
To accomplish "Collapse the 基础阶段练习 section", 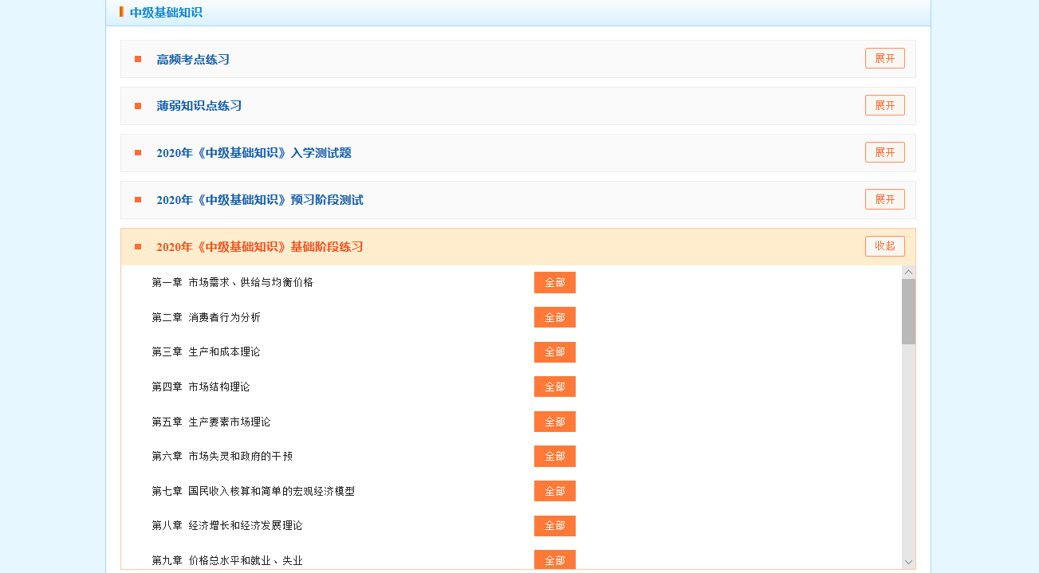I will (x=884, y=246).
